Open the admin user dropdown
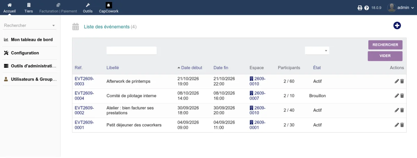This screenshot has width=417, height=158. pos(405,8)
